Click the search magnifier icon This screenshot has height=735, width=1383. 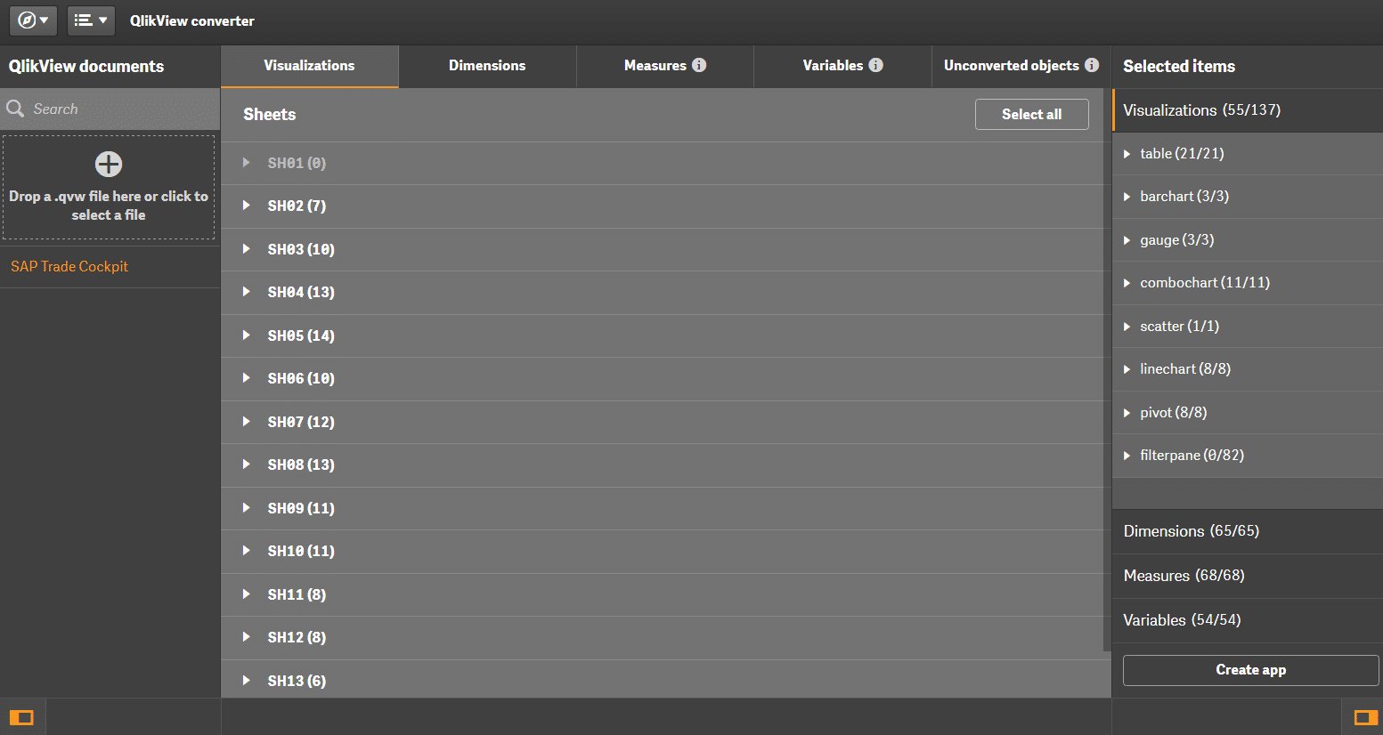pos(15,109)
